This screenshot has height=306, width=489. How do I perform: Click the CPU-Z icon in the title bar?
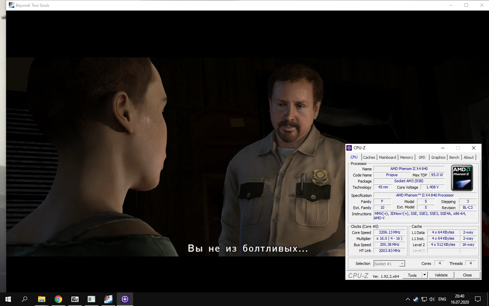click(349, 148)
